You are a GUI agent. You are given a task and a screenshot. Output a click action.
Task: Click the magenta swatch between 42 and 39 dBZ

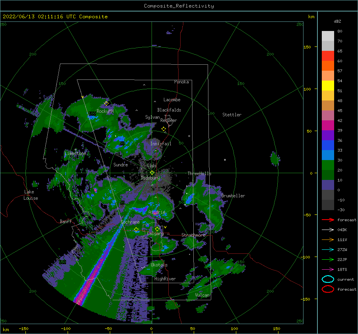[x=328, y=125]
